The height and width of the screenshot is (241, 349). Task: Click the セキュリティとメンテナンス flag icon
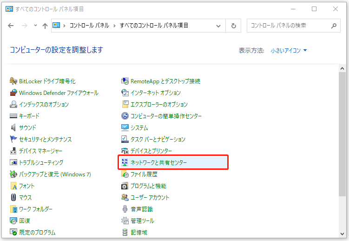(x=13, y=139)
